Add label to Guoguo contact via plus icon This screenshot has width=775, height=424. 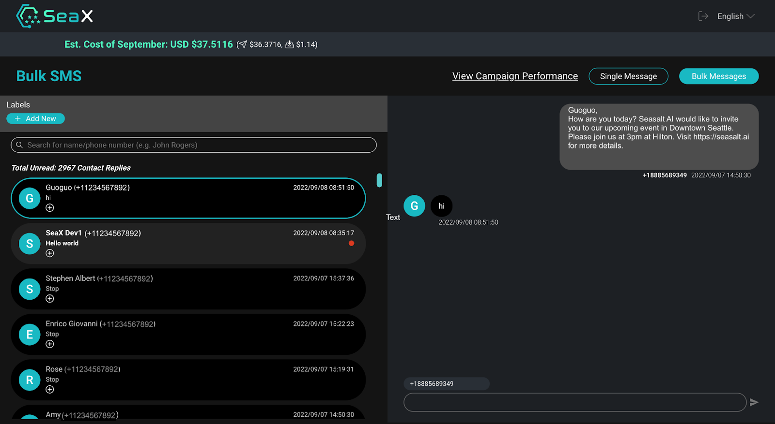pos(50,208)
